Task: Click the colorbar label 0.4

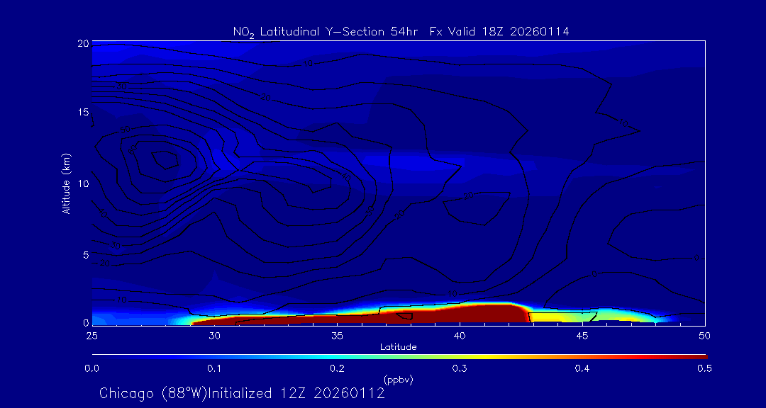Action: (x=582, y=368)
